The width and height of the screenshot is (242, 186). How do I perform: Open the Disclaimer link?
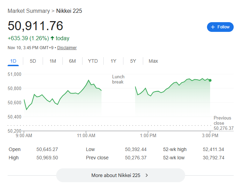coord(67,48)
